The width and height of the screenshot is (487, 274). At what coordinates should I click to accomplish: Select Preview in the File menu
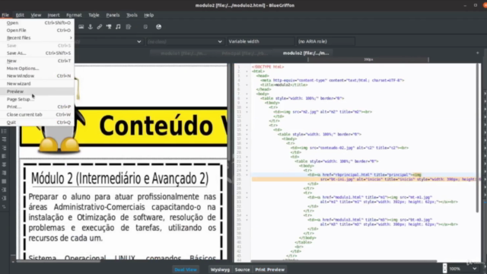[x=37, y=91]
